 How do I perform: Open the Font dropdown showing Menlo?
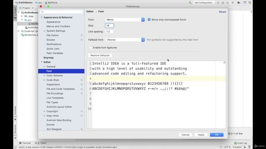pos(125,19)
